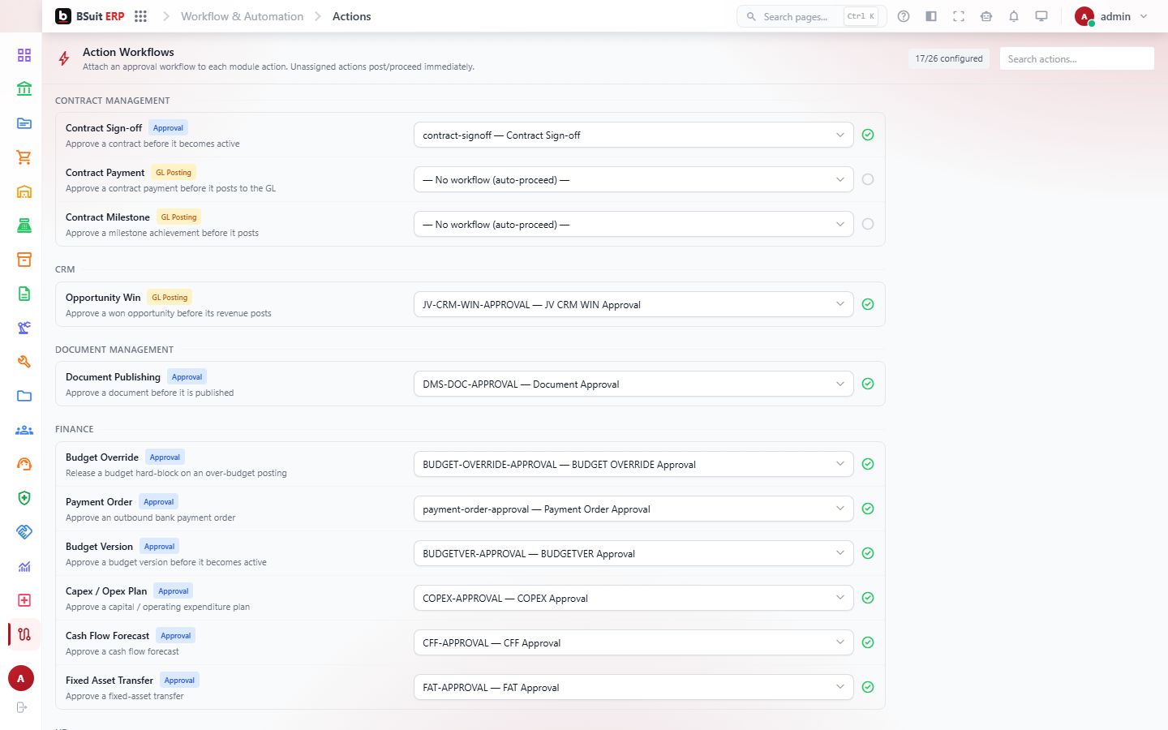Click the Approval tag on Document Publishing
This screenshot has height=730, width=1168.
[187, 376]
